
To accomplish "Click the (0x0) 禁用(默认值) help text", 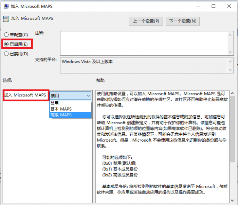I will tap(119, 163).
